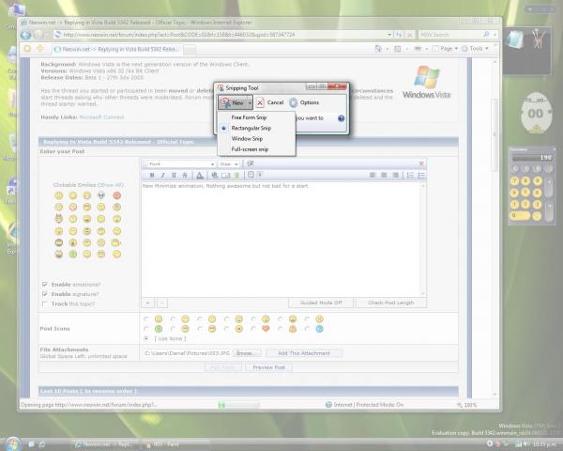Click the sidebar Calculator gadget display

[532, 158]
